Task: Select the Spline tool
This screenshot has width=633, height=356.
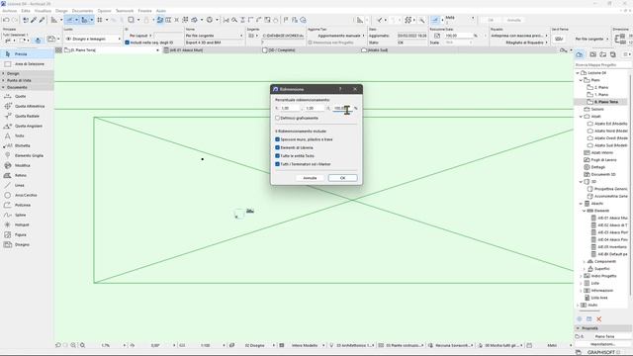Action: 20,216
